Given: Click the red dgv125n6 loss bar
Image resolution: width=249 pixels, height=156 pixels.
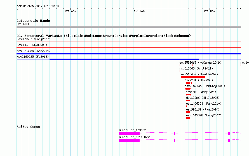Looking at the screenshot, I should click(x=188, y=100).
